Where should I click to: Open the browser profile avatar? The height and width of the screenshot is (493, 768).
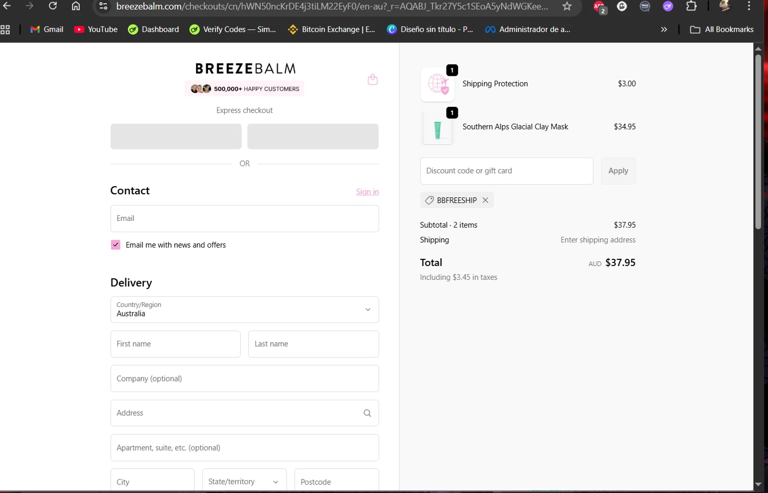724,6
